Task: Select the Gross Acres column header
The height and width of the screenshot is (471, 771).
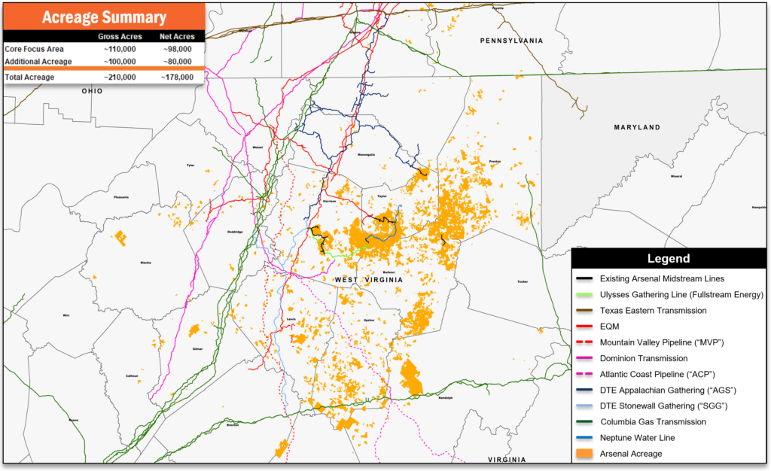Action: pos(120,35)
